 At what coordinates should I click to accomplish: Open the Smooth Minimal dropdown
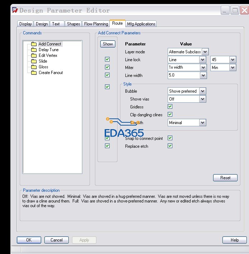(203, 123)
